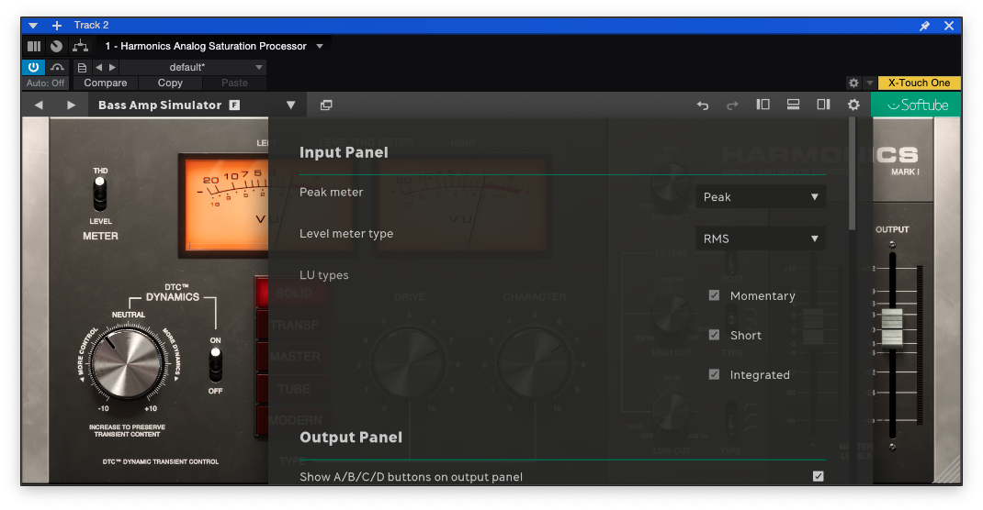Click the window copy icon in Softube toolbar
Image resolution: width=983 pixels, height=510 pixels.
click(326, 105)
